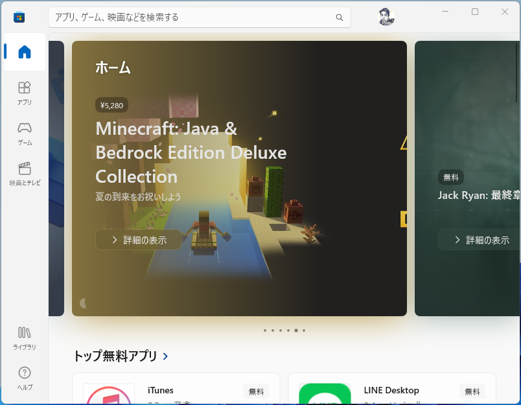
Task: Show details for Jack Ryan banner
Action: 480,240
